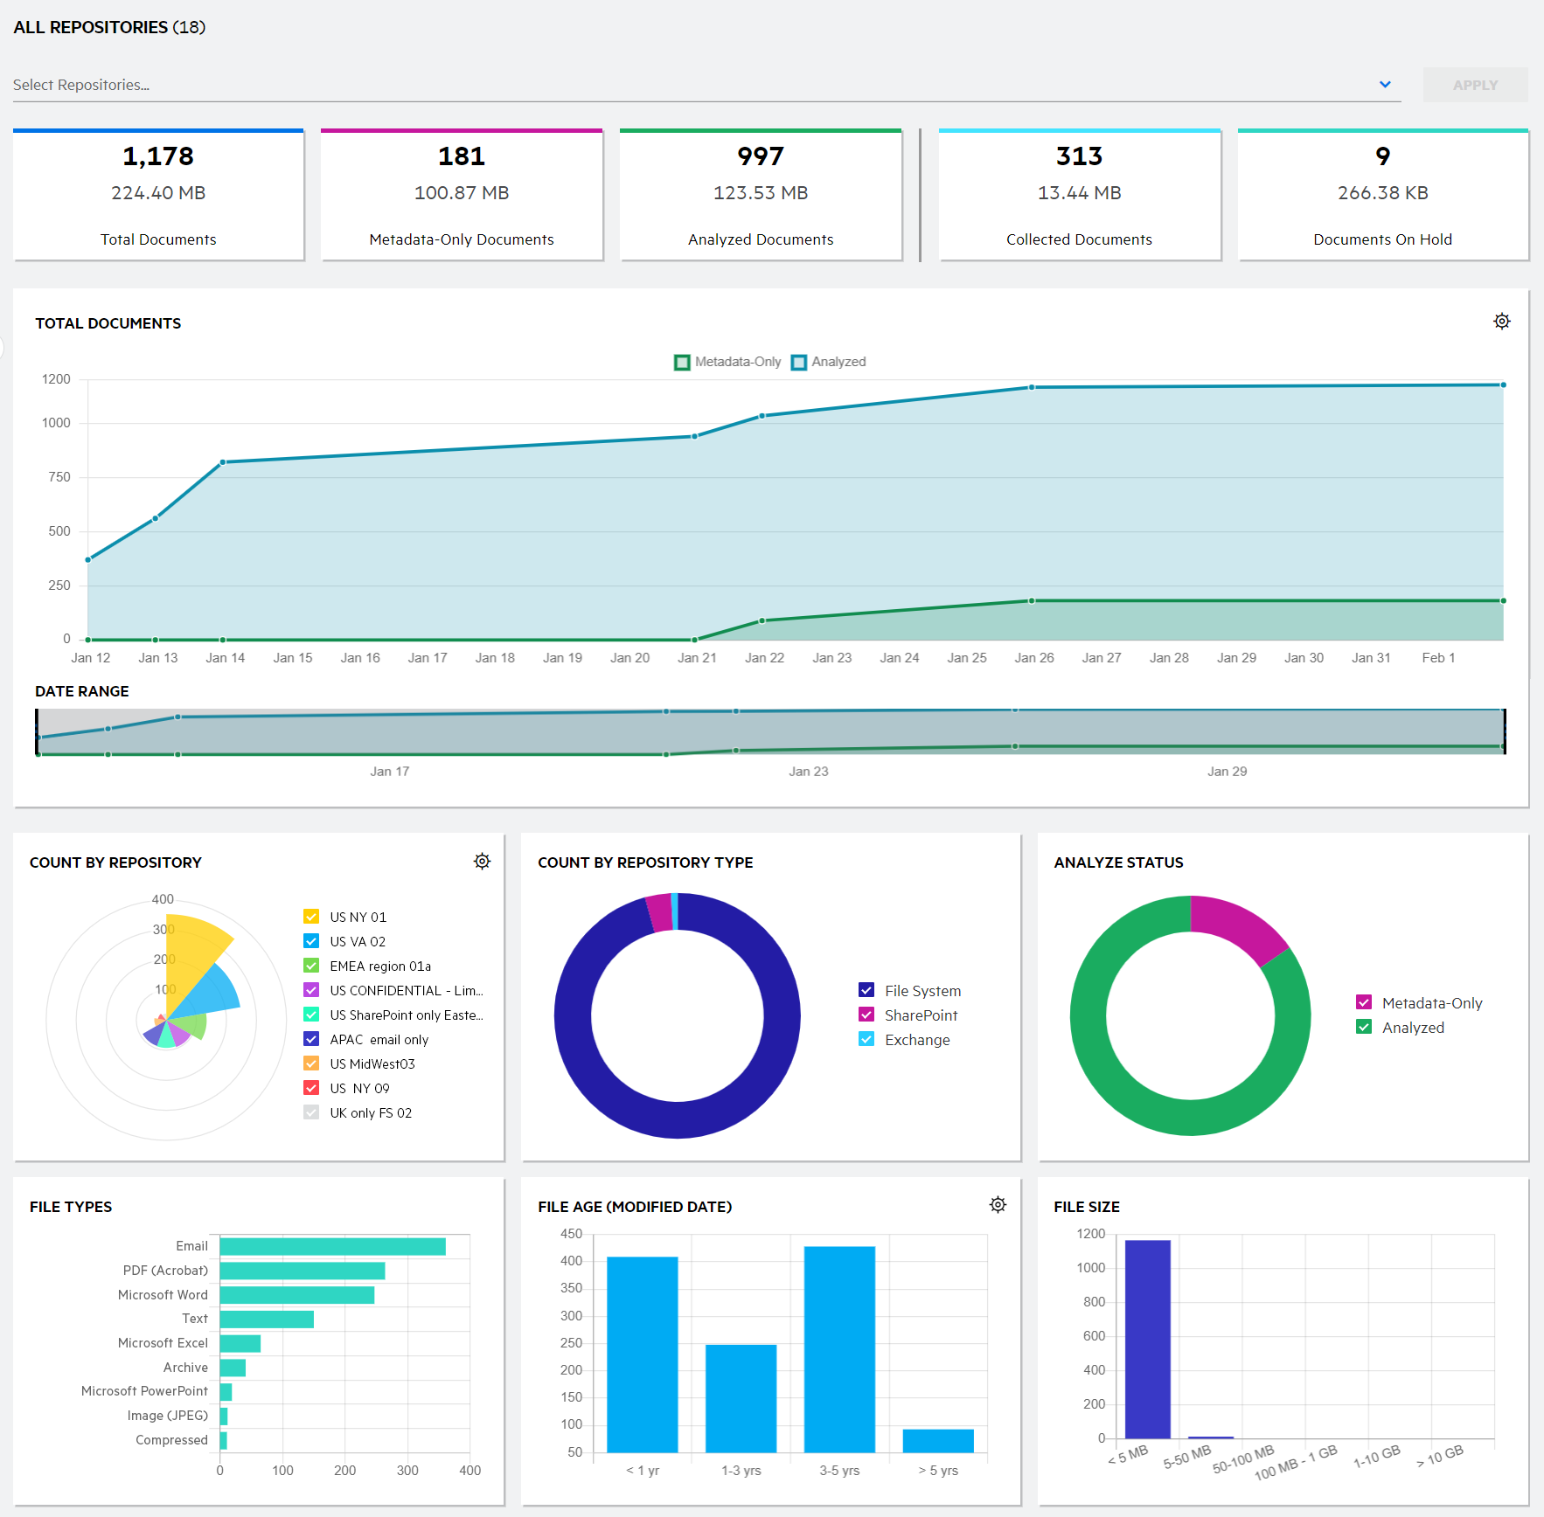Open the Total Documents summary card
Image resolution: width=1544 pixels, height=1517 pixels.
(x=158, y=196)
